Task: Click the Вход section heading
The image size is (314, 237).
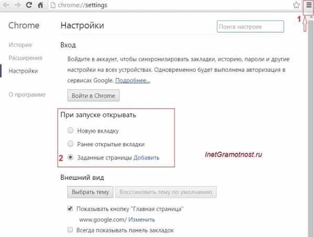Action: pyautogui.click(x=68, y=45)
